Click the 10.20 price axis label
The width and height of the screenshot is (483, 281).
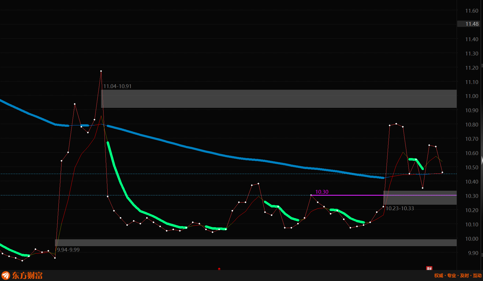(x=471, y=210)
